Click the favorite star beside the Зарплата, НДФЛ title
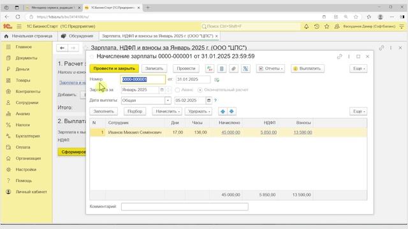This screenshot has height=229, width=408. point(85,48)
